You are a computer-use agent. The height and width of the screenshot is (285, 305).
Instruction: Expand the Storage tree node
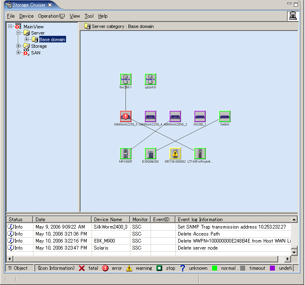point(18,46)
